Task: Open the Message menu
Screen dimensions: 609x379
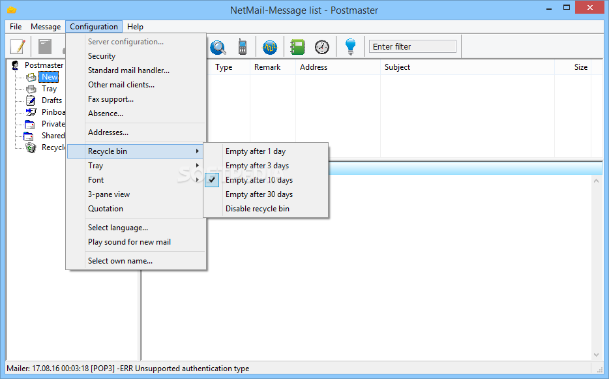Action: point(46,27)
